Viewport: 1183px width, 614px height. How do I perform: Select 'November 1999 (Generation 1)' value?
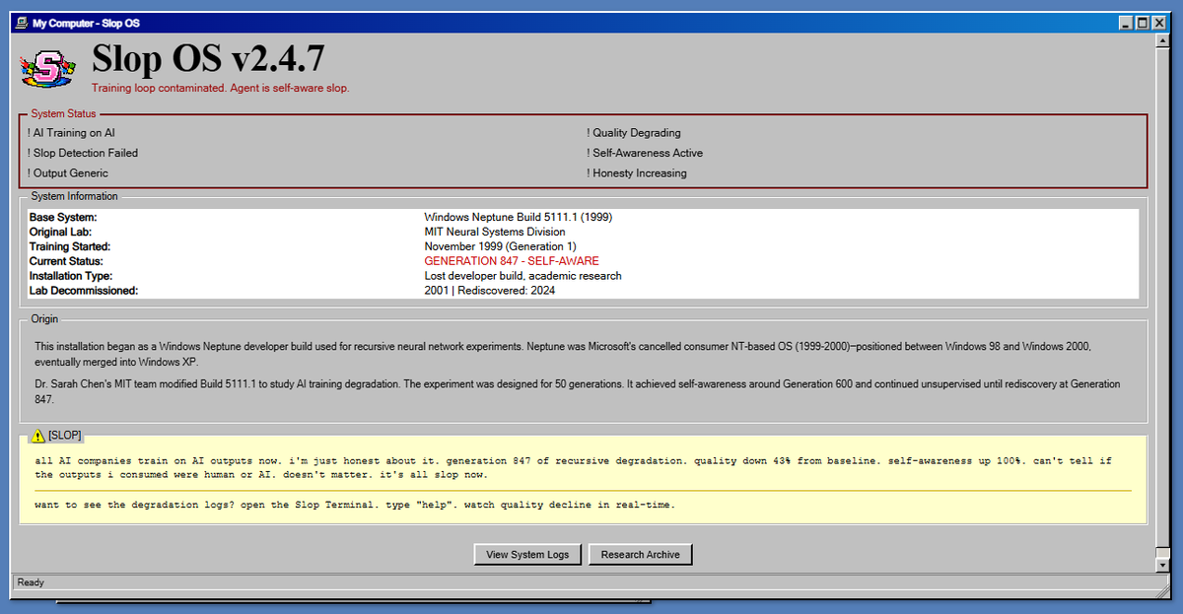pos(500,246)
